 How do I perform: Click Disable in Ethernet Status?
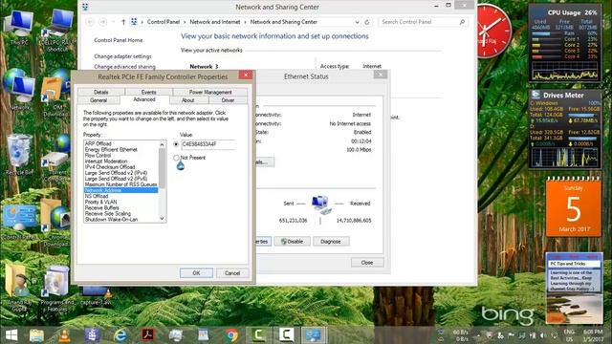[293, 242]
